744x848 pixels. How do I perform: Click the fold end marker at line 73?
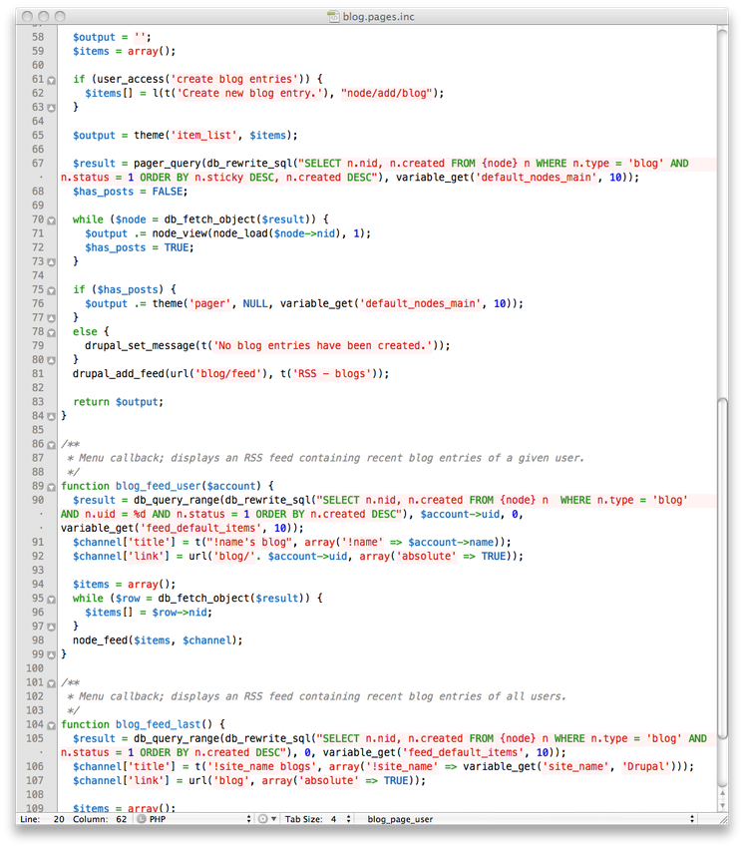click(x=52, y=262)
